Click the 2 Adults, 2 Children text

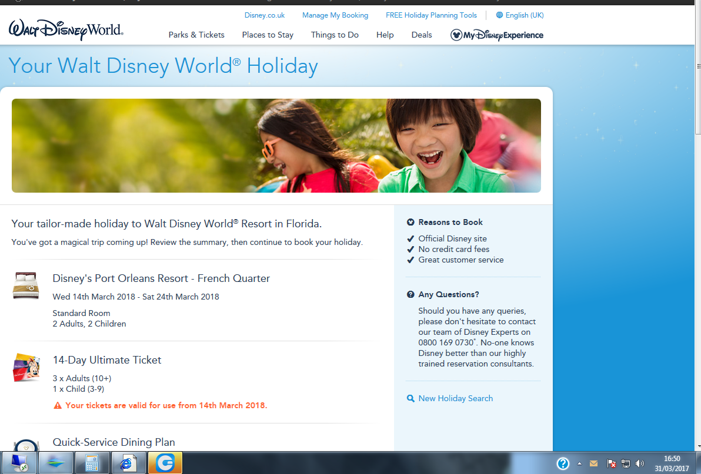pos(89,324)
